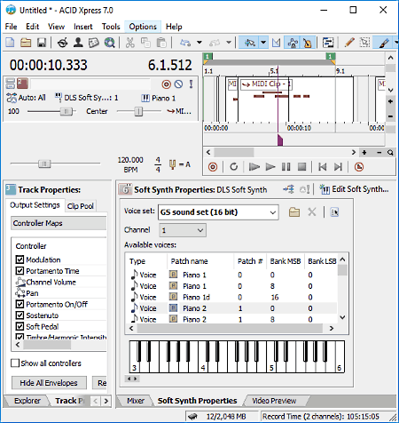Click Play From Start button
The width and height of the screenshot is (399, 423).
click(254, 167)
